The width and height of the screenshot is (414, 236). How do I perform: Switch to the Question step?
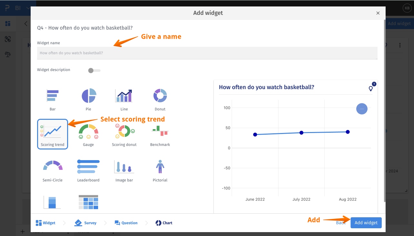pyautogui.click(x=126, y=223)
